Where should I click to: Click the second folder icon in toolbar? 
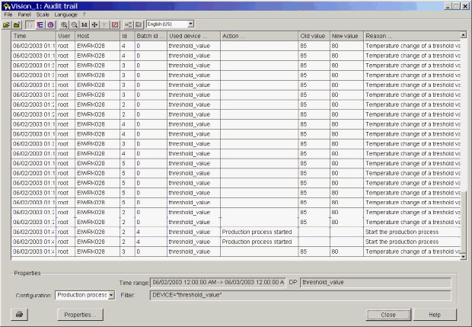pyautogui.click(x=17, y=24)
